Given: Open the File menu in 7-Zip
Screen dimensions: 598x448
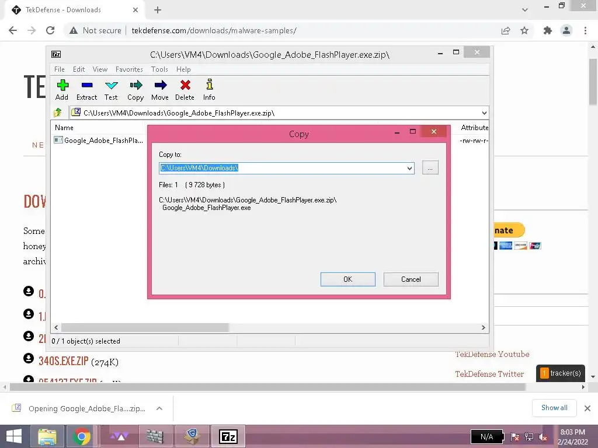Looking at the screenshot, I should click(x=59, y=69).
